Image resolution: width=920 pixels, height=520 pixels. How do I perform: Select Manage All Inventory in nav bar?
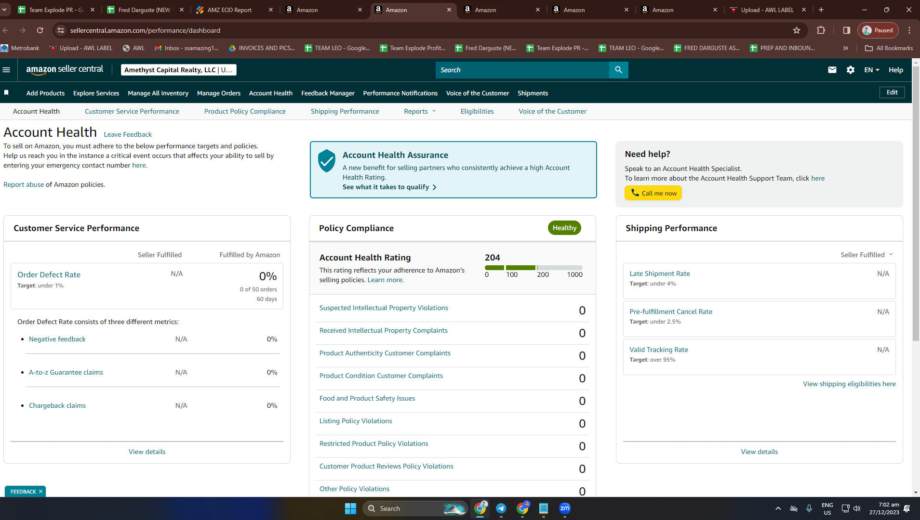(x=158, y=93)
